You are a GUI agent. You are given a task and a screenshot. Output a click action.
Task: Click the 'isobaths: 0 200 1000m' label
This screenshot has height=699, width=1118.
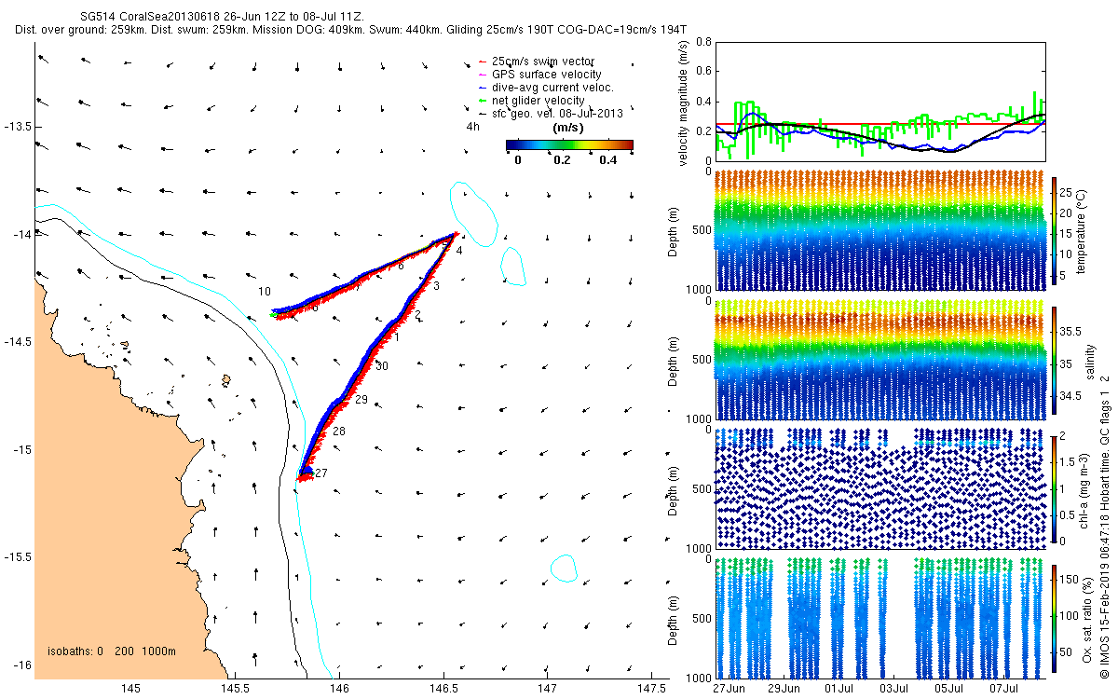coord(111,651)
